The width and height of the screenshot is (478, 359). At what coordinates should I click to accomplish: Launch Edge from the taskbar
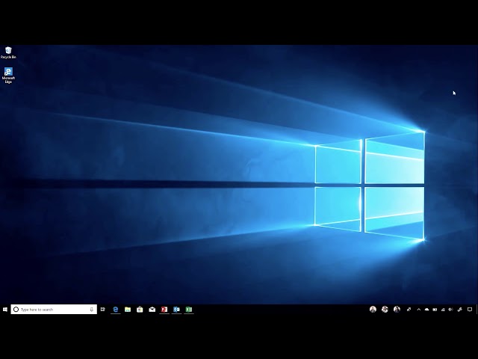click(115, 309)
